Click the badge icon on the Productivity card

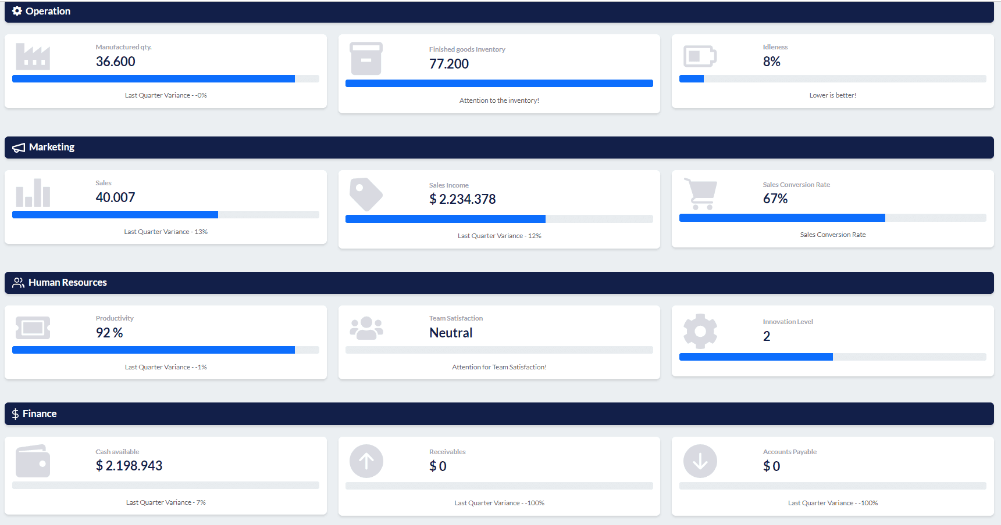point(33,328)
